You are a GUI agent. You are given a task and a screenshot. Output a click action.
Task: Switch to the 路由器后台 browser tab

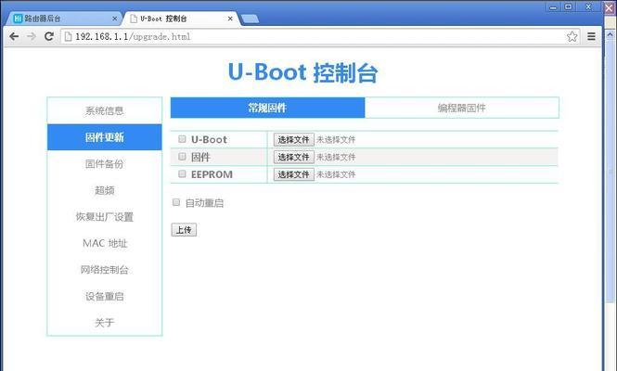pos(63,19)
